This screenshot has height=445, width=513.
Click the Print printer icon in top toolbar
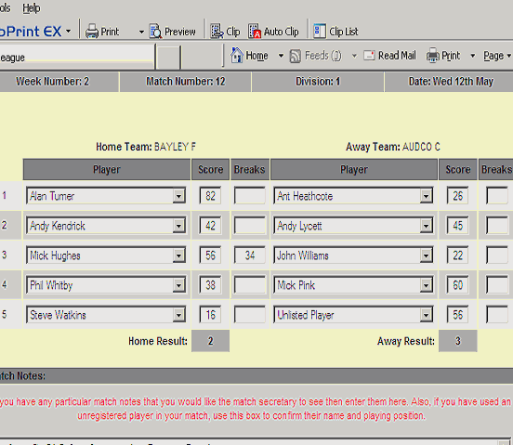click(92, 32)
